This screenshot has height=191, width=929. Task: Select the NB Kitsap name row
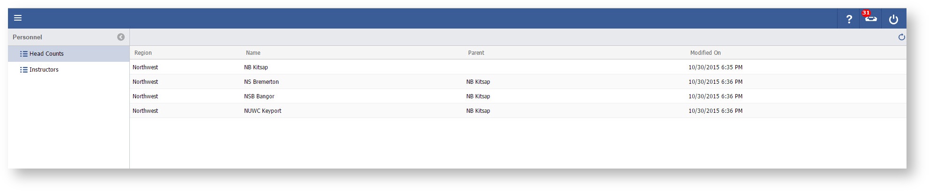point(256,67)
